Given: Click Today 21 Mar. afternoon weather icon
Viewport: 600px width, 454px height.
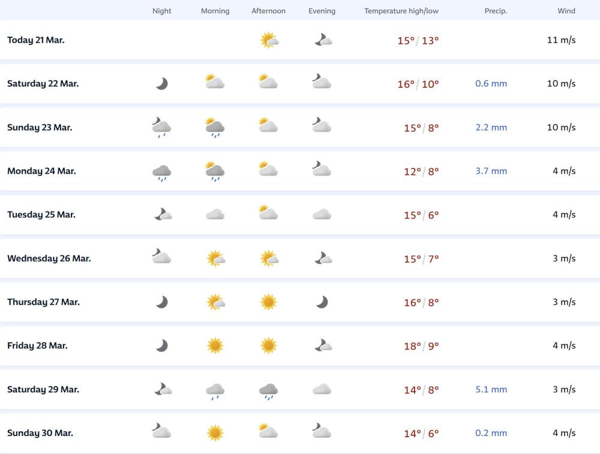Looking at the screenshot, I should [268, 40].
